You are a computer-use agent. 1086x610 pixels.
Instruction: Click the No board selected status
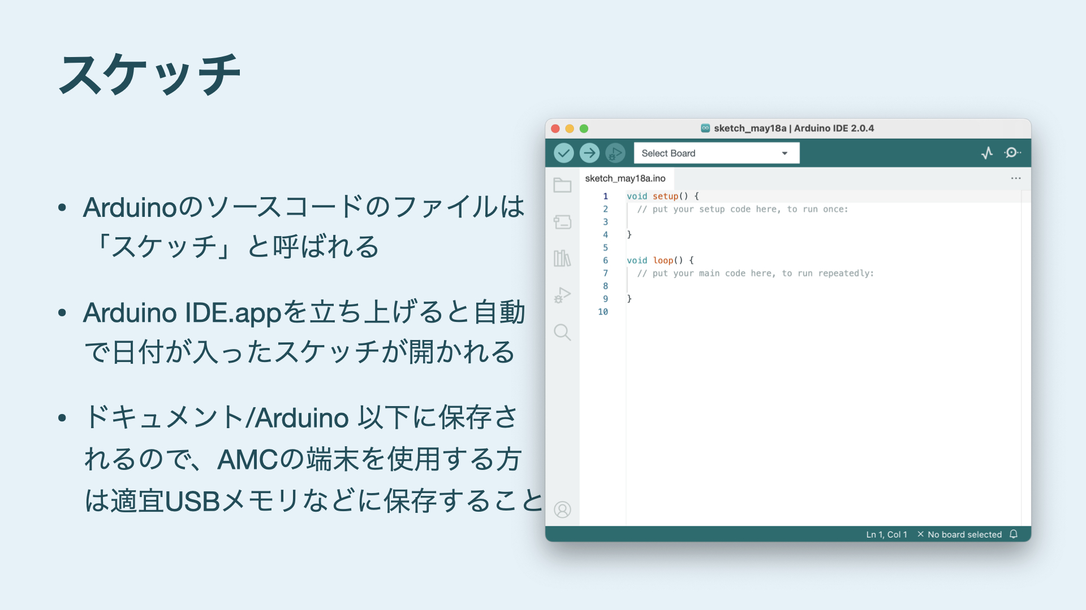pos(959,534)
